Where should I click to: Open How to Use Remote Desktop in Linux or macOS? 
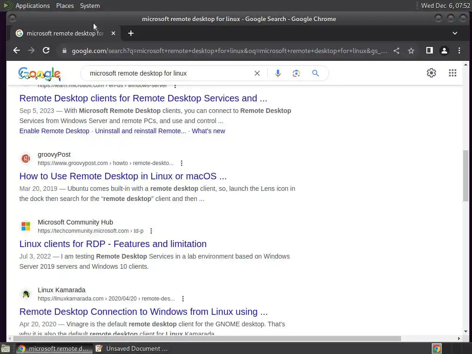pos(123,176)
